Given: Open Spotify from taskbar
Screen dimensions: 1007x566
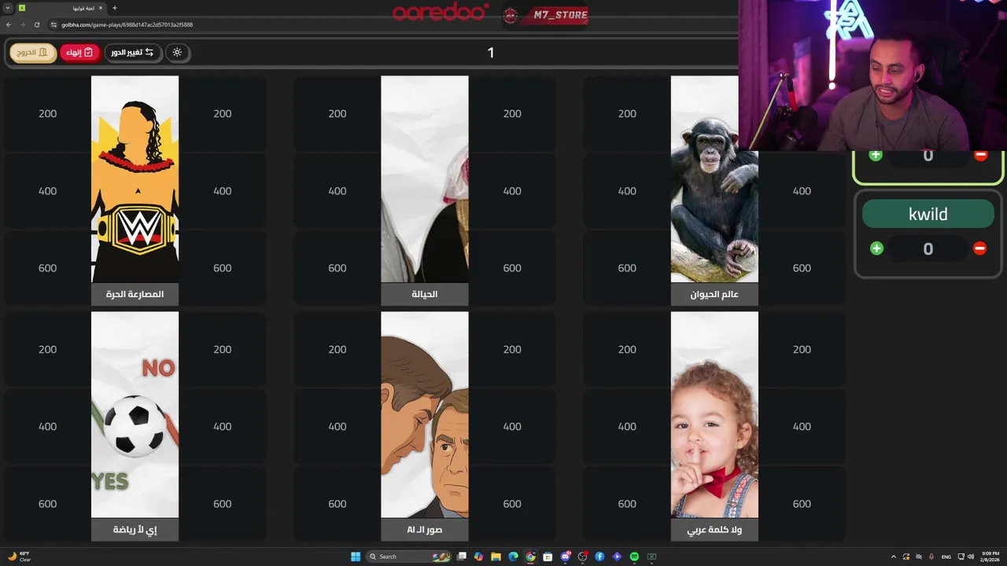Looking at the screenshot, I should click(x=634, y=557).
